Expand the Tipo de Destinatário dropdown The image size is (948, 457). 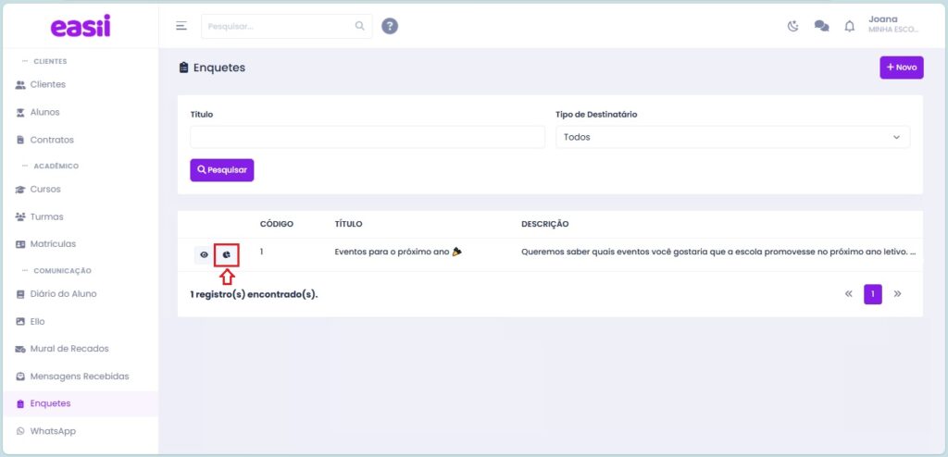(732, 137)
